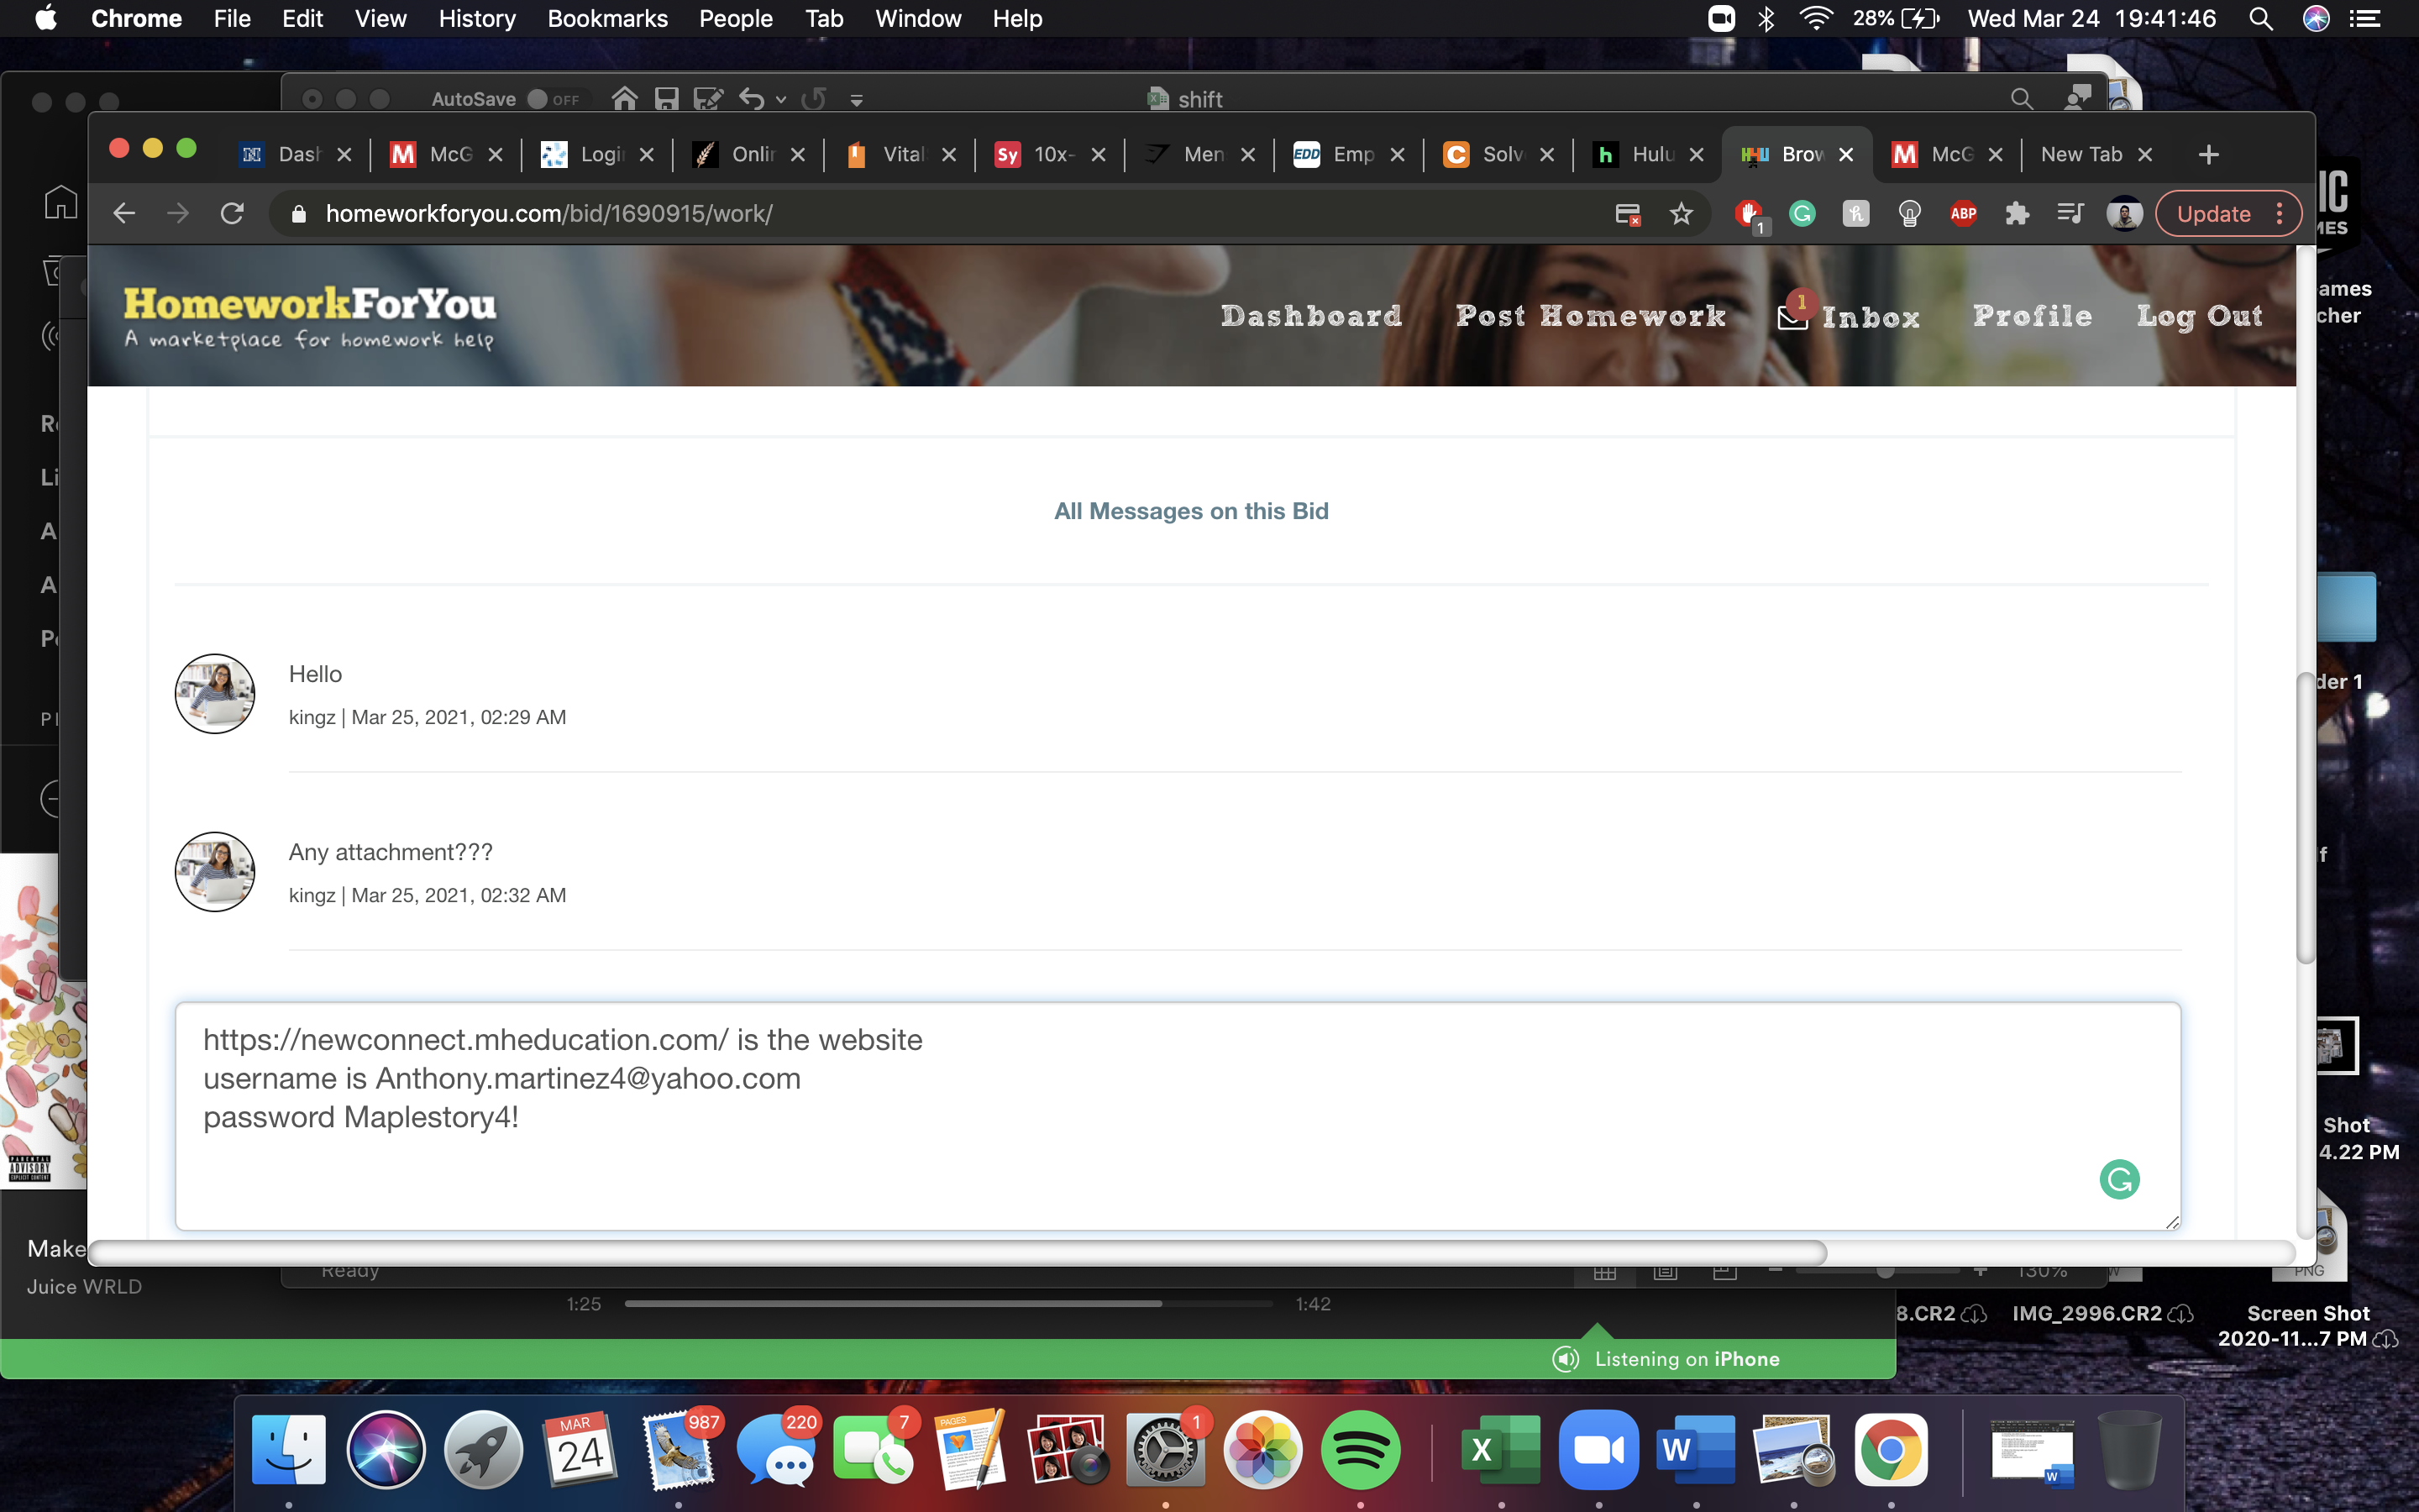Open a new tab with plus button
2419x1512 pixels.
click(2208, 154)
